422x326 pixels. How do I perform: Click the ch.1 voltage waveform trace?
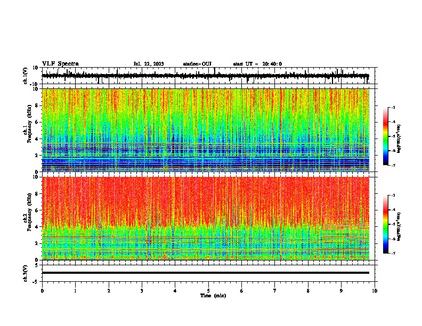pos(205,76)
